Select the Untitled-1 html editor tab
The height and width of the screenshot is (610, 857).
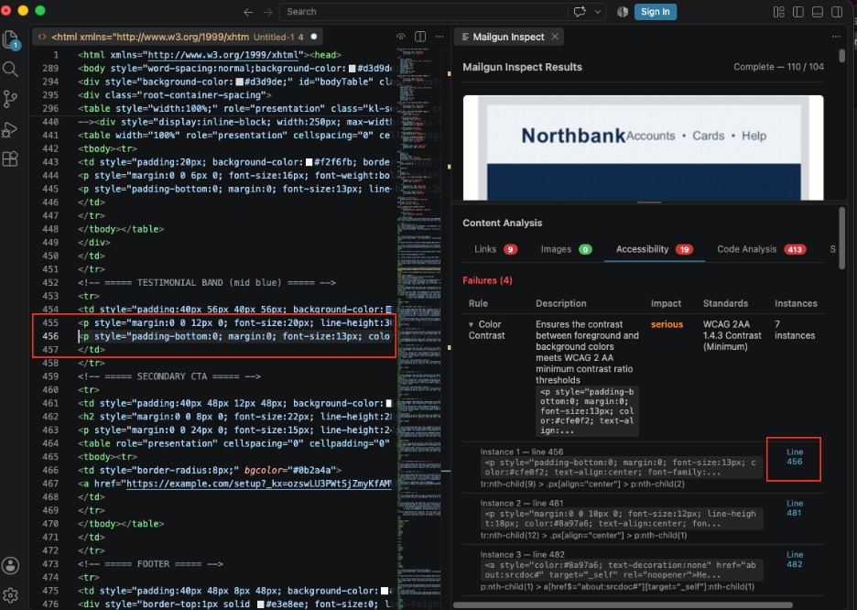coord(177,37)
